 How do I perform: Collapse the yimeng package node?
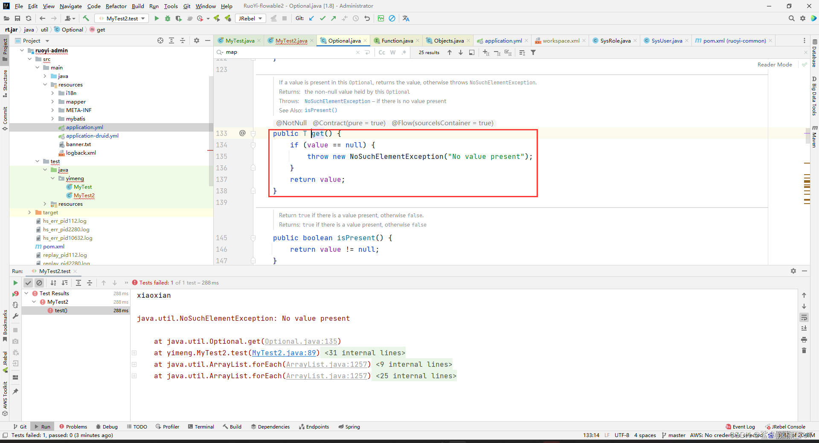click(53, 178)
